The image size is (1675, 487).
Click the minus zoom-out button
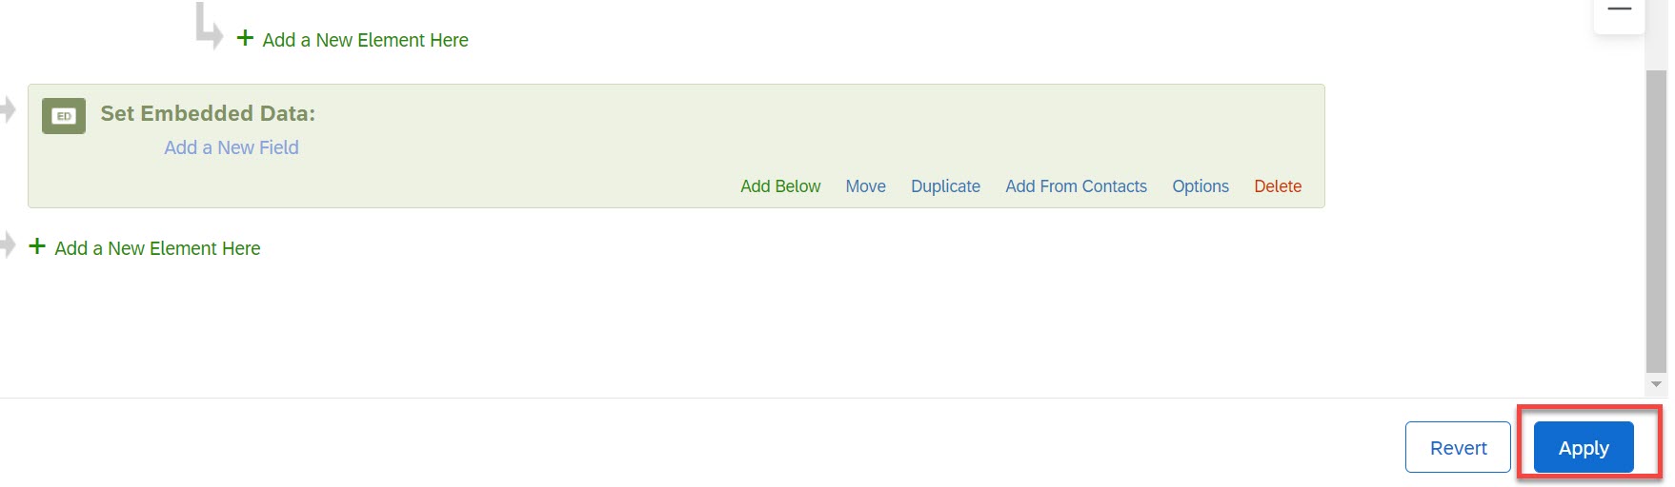[1619, 10]
